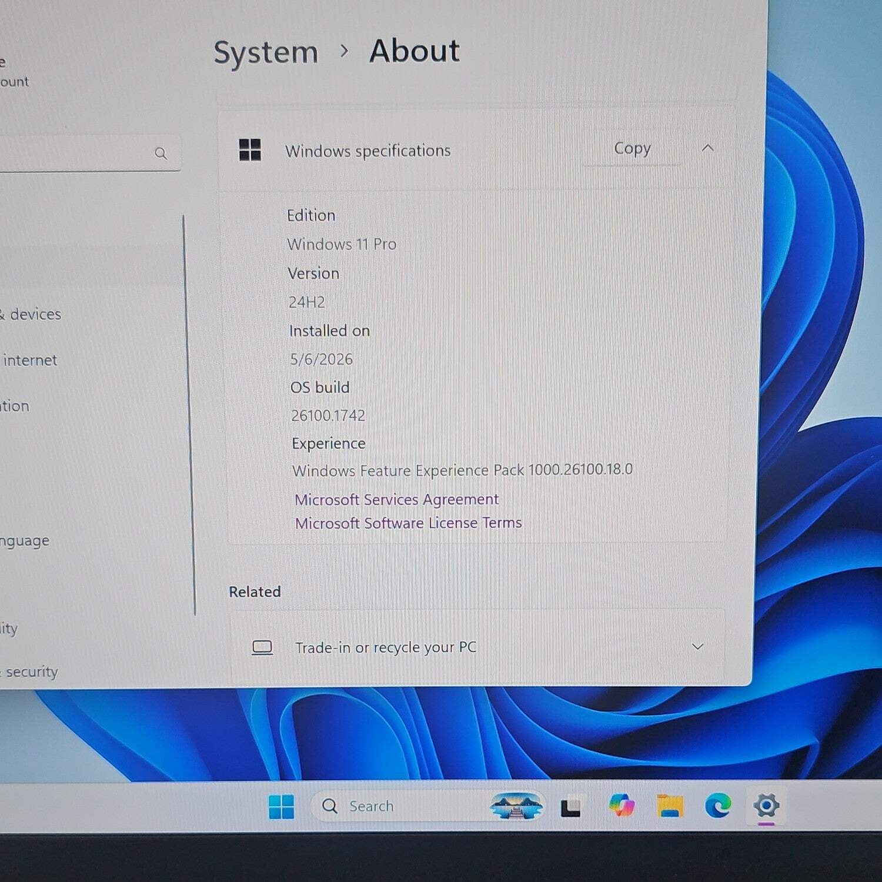The width and height of the screenshot is (882, 882).
Task: Launch Copilot from the taskbar
Action: coord(622,804)
